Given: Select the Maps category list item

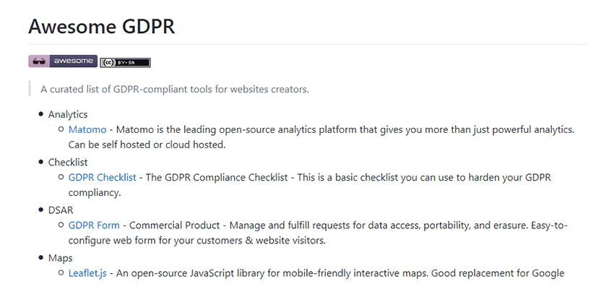Looking at the screenshot, I should [x=61, y=257].
